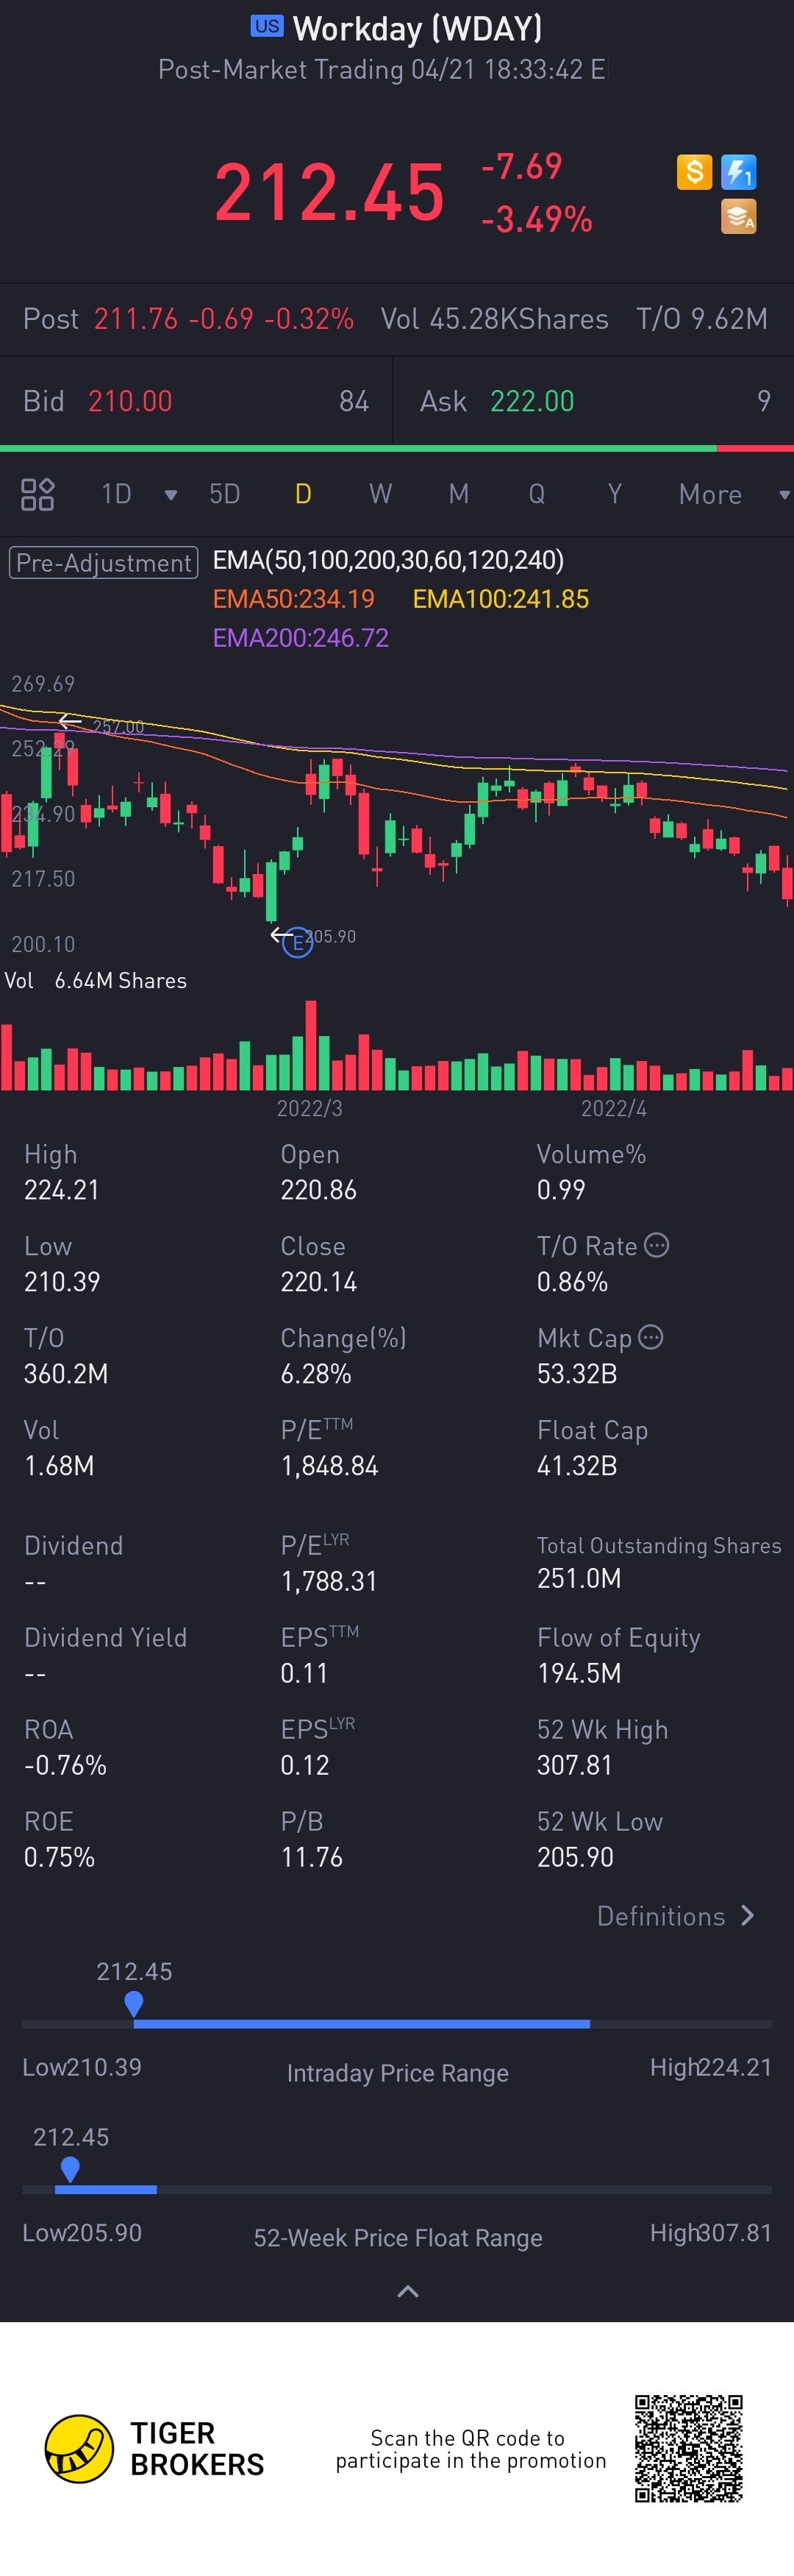794x2576 pixels.
Task: Select the M monthly chart tab
Action: coord(459,494)
